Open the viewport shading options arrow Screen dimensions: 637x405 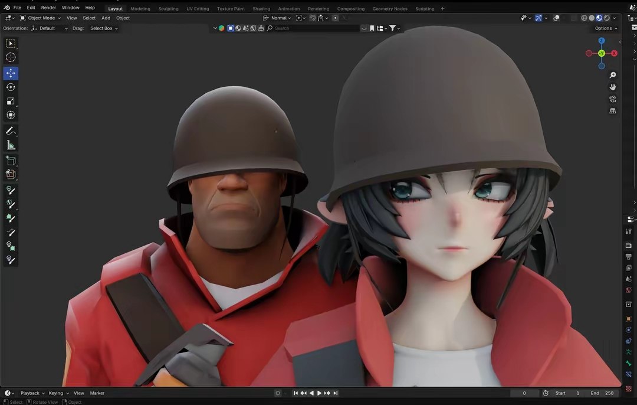614,18
